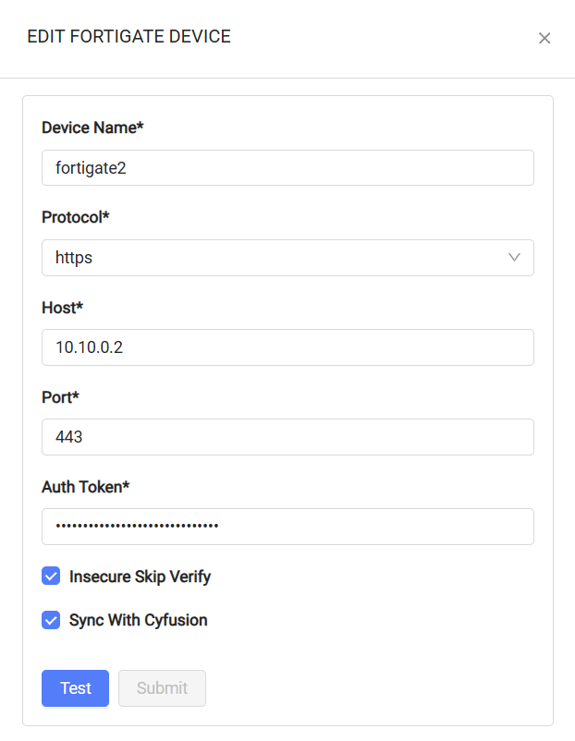Click the Auth Token* label
The image size is (575, 741).
tap(86, 487)
